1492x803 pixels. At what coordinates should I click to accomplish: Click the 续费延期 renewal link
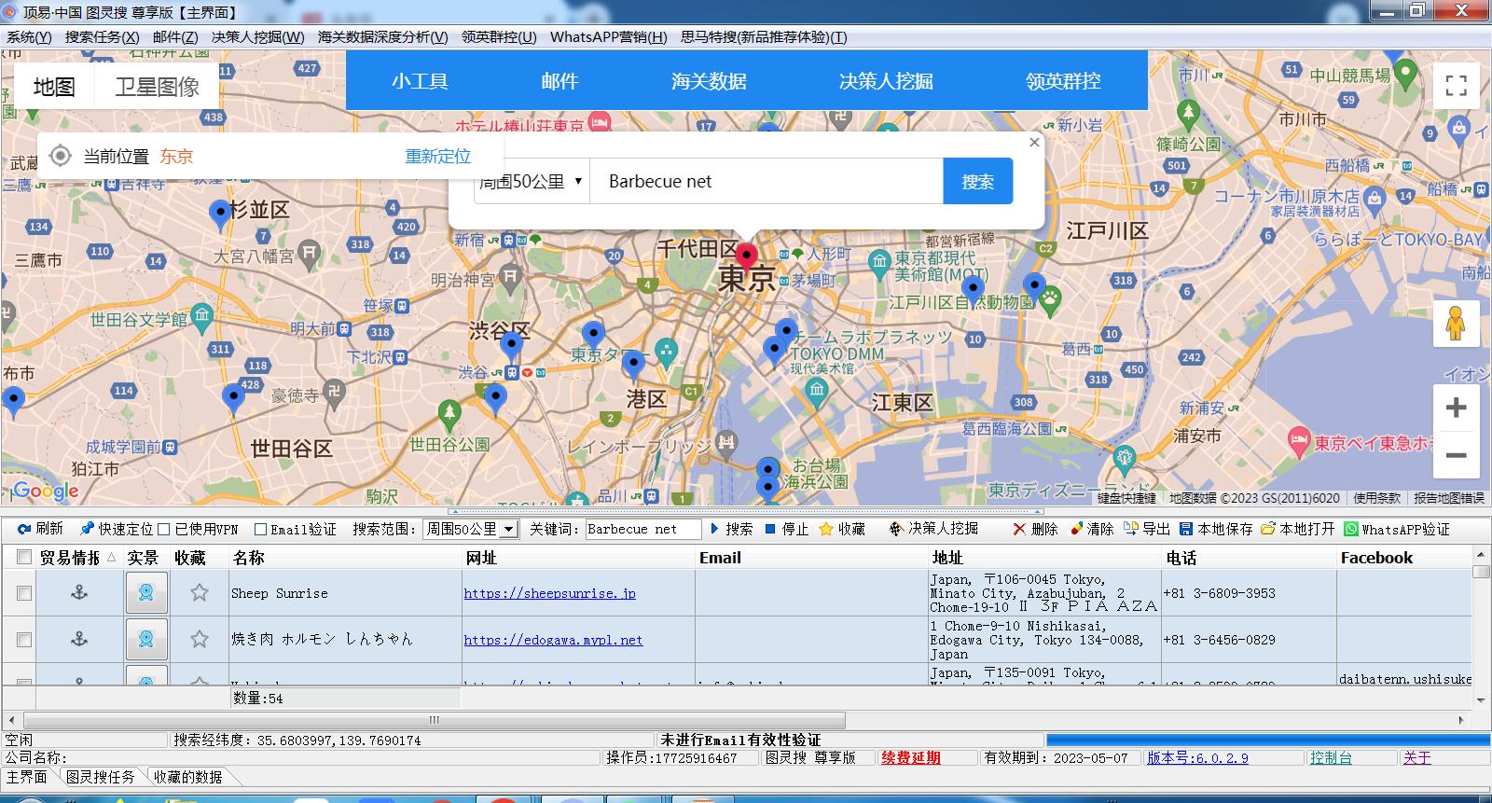pyautogui.click(x=911, y=758)
